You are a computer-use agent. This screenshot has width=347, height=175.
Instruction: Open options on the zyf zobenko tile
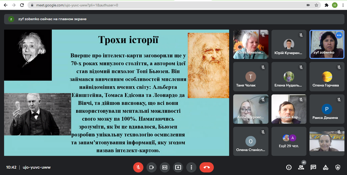pos(339,35)
